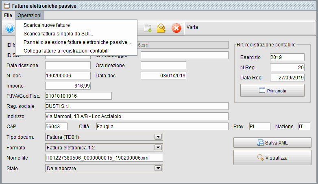The width and height of the screenshot is (318, 184).
Task: Click the Visualizza button
Action: [272, 158]
